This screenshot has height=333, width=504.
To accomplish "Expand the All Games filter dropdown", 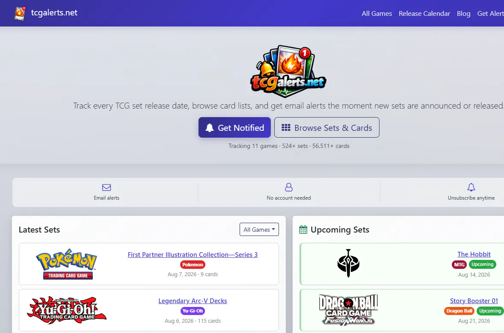I will [259, 229].
